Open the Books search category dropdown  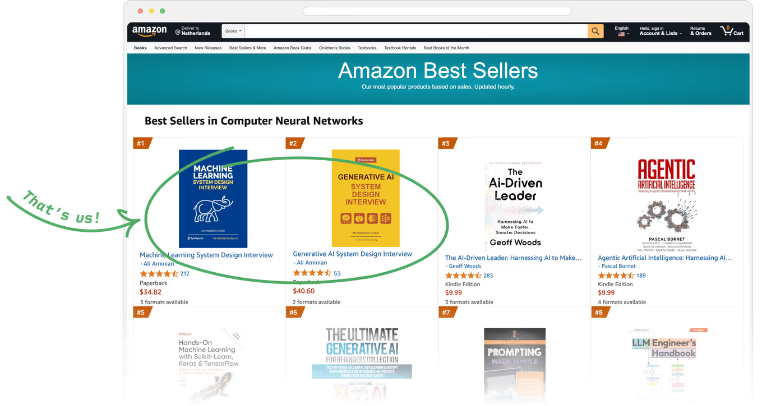tap(233, 31)
